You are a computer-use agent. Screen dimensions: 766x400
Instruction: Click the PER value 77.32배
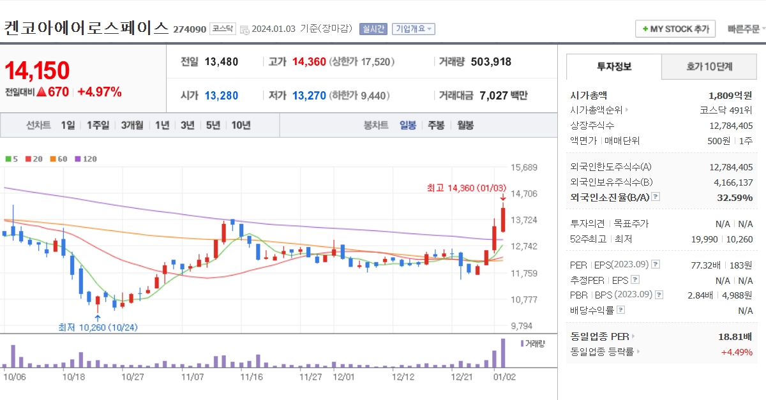click(x=707, y=264)
